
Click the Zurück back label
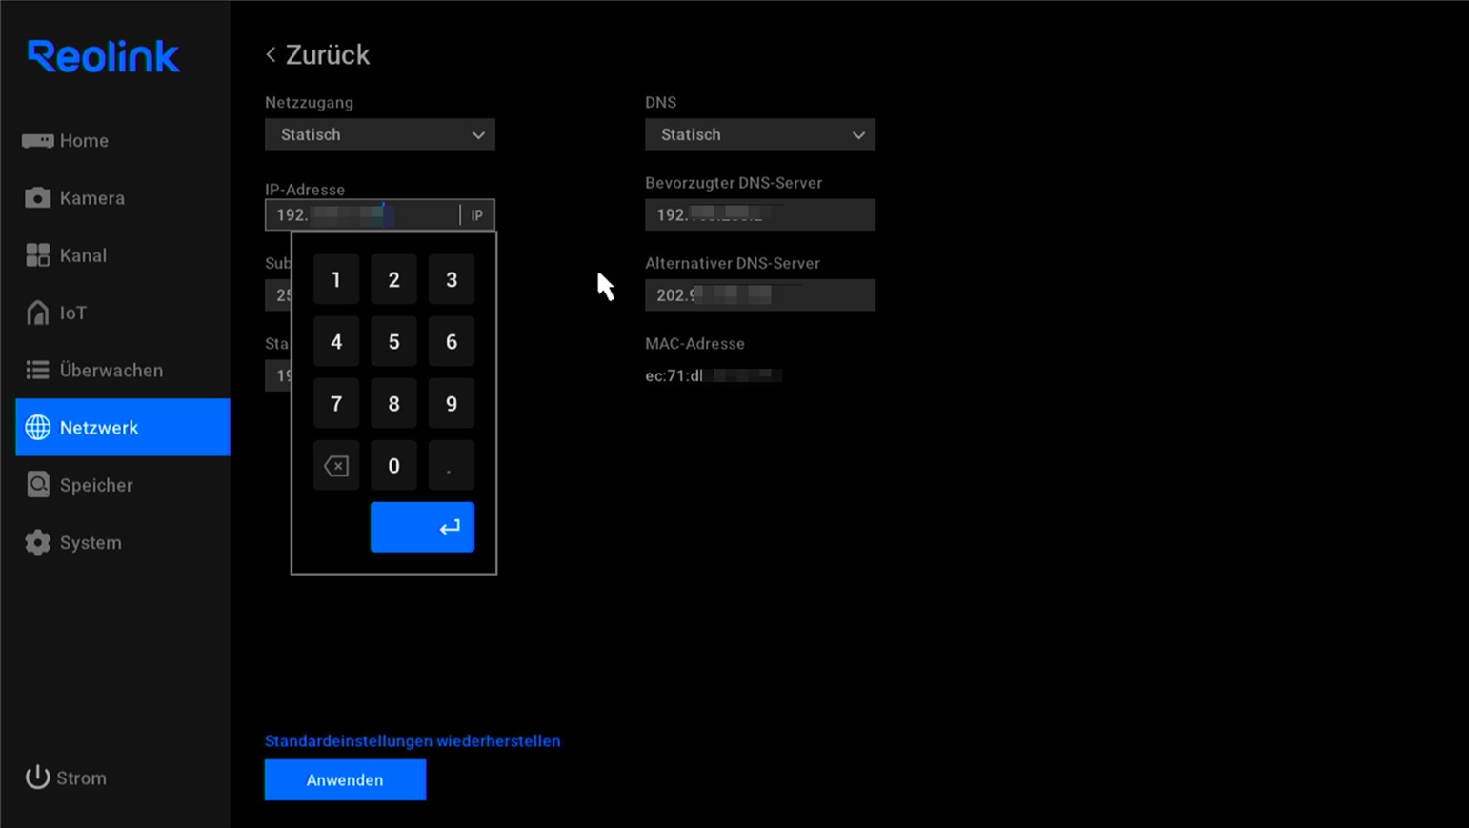[328, 55]
